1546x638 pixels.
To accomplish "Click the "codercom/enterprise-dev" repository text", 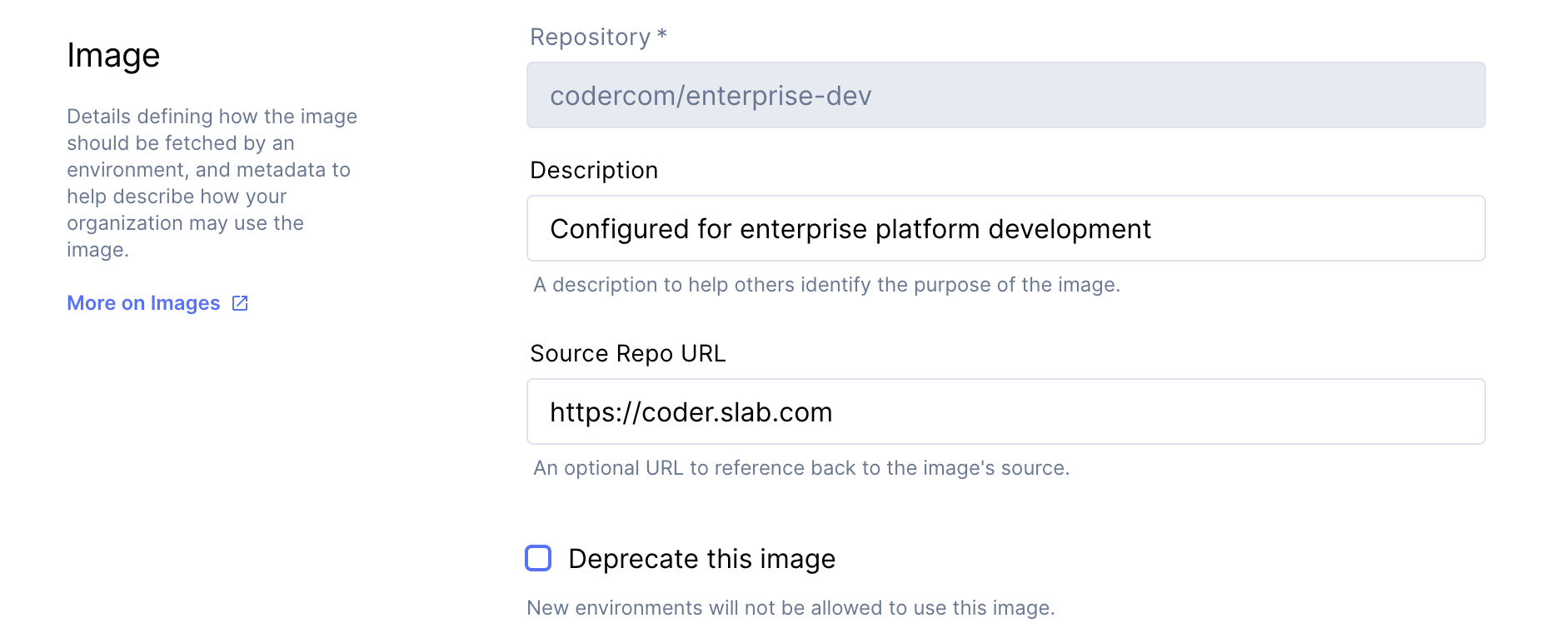I will pyautogui.click(x=711, y=96).
